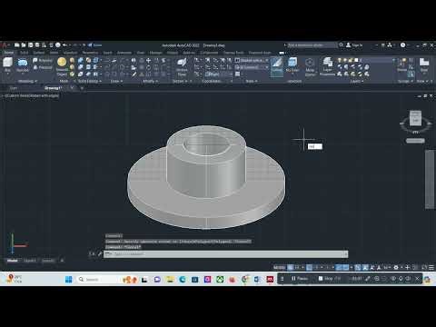Toggle grid display in status bar
436x327 pixels.
[290, 267]
